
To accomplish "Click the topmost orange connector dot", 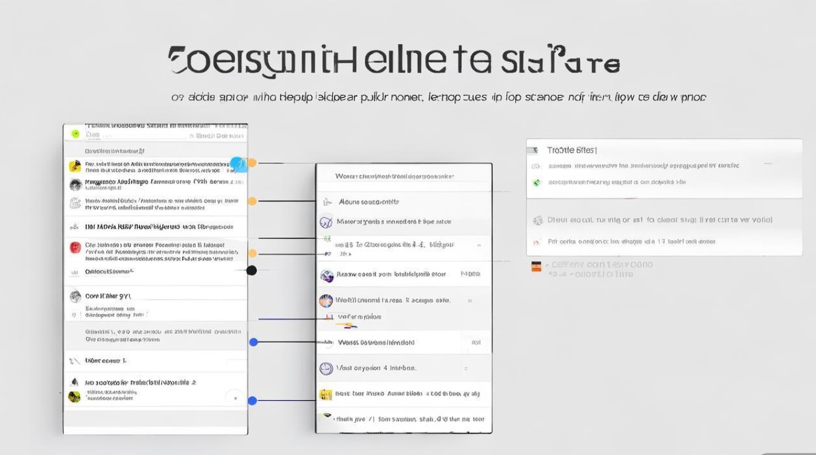I will [x=252, y=163].
